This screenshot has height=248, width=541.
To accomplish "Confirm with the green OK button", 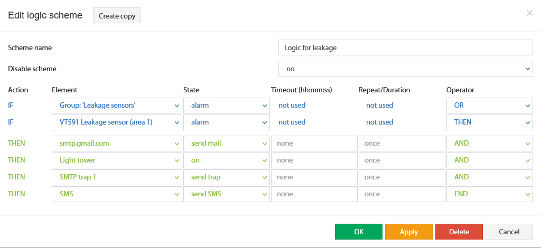I will click(x=359, y=232).
